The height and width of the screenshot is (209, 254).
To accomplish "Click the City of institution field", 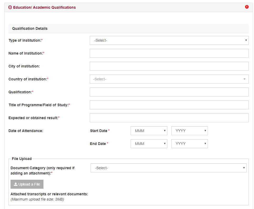I will [x=169, y=66].
